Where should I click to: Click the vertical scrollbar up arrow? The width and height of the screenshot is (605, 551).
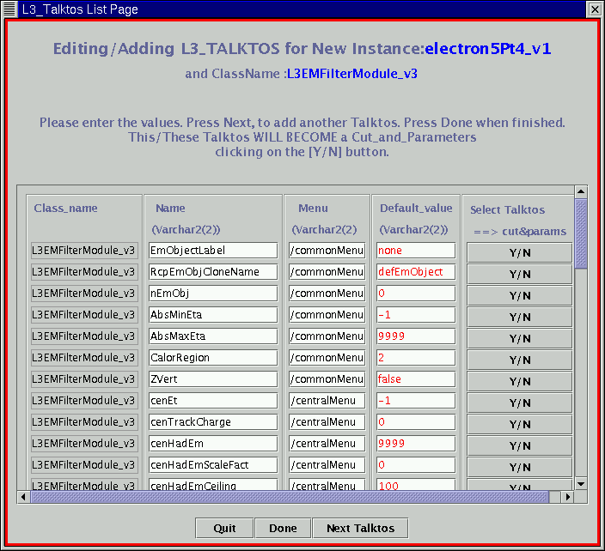[x=581, y=191]
